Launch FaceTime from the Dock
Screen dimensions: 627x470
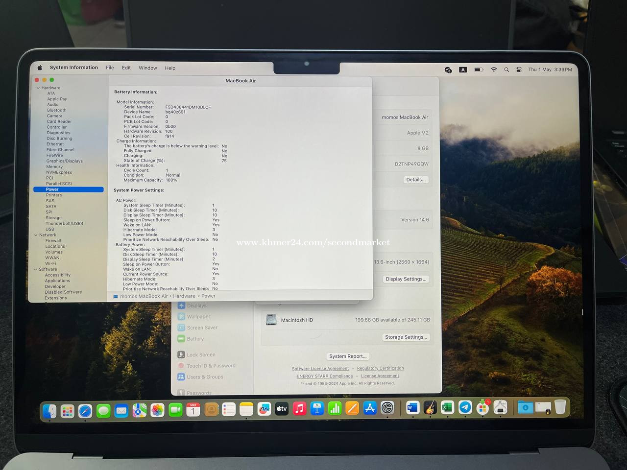(x=175, y=410)
